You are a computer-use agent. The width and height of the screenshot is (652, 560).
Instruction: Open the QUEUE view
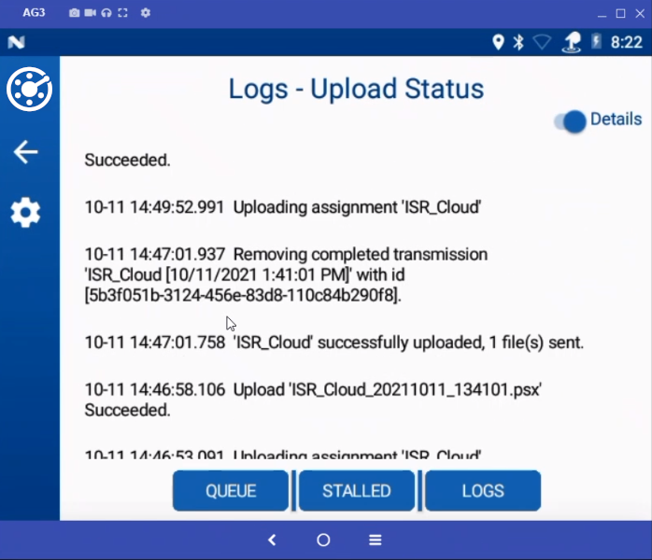[231, 491]
